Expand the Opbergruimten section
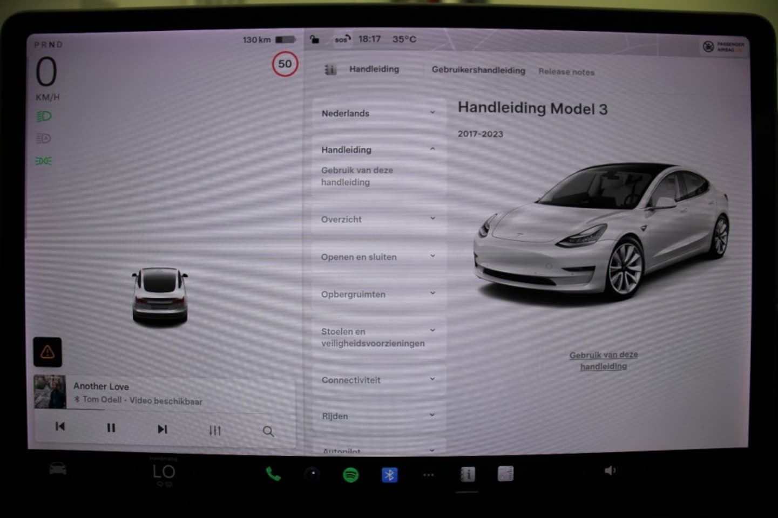Screen dimensions: 778x518 379,294
